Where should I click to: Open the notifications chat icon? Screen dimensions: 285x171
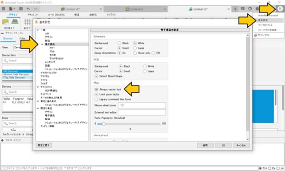click(x=242, y=8)
